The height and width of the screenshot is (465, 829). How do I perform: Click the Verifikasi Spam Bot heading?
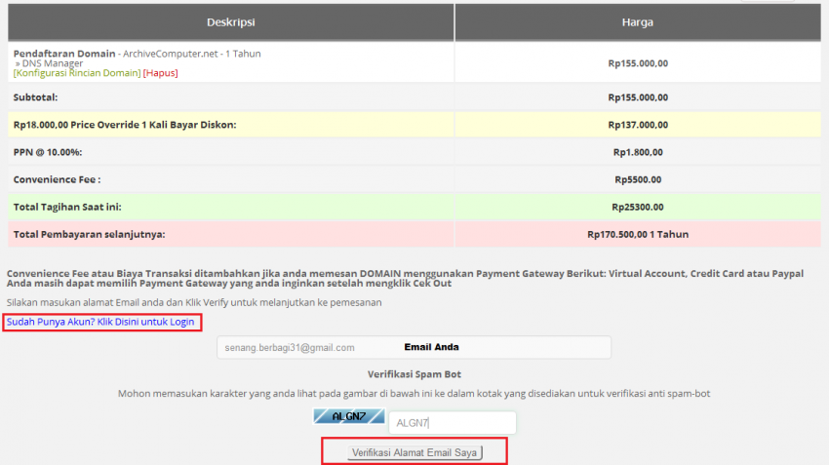[414, 374]
